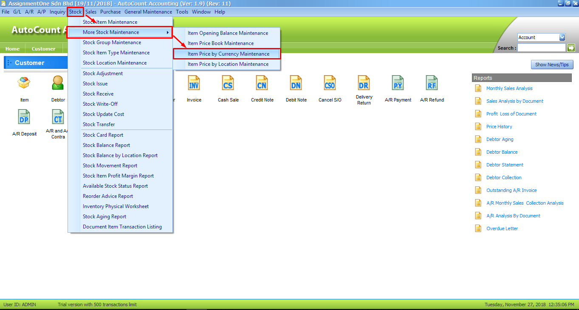Open the Invoice INV icon
Viewport: 579px width, 310px height.
(194, 83)
